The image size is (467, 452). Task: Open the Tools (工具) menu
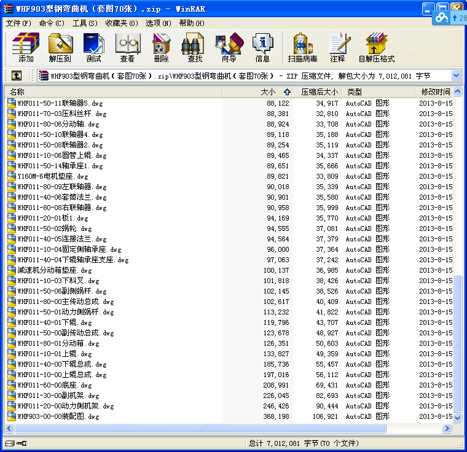[85, 23]
